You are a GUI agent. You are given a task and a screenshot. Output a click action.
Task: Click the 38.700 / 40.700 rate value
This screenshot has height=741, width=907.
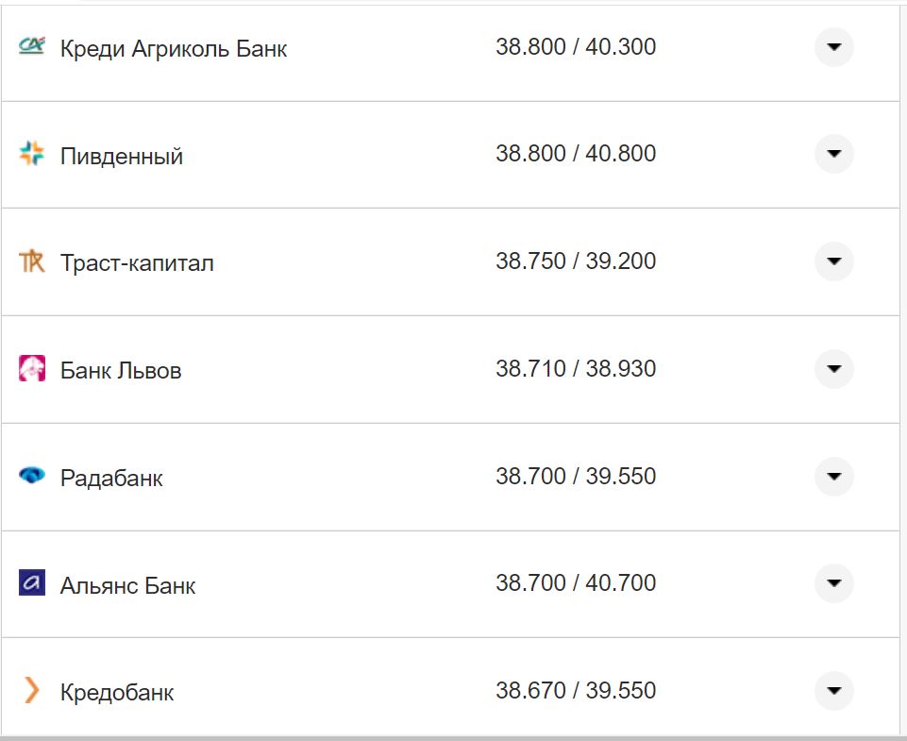tap(579, 582)
